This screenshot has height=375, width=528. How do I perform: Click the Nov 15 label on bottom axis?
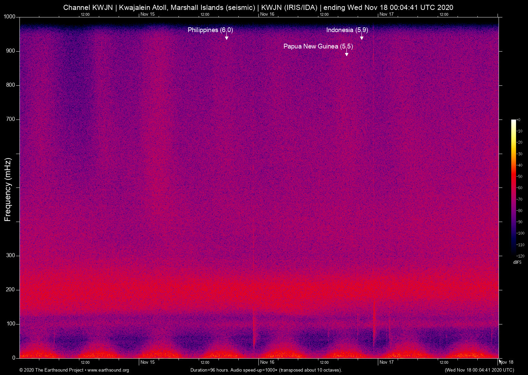coord(147,362)
